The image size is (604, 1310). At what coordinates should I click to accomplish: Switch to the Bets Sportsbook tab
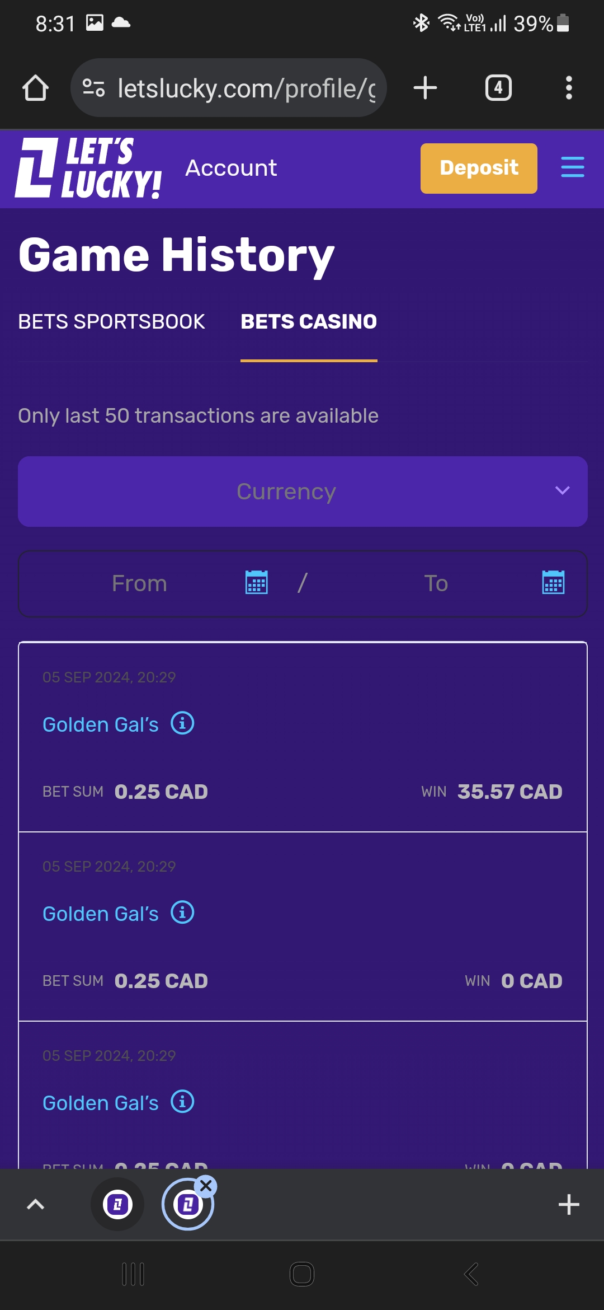(111, 322)
